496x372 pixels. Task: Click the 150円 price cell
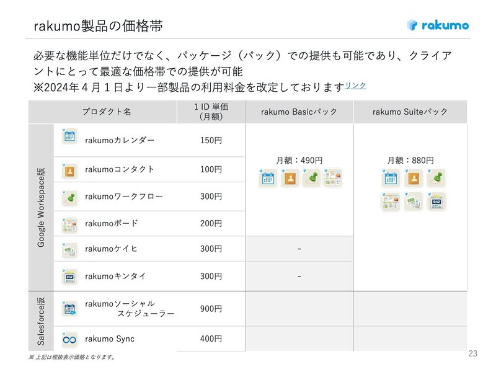point(211,140)
